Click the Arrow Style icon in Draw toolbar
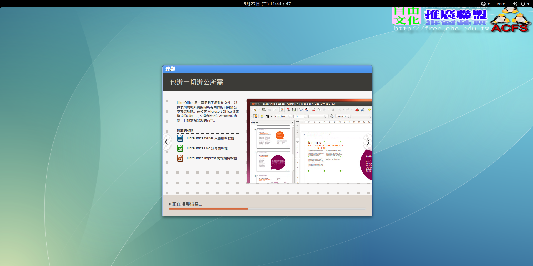The image size is (533, 266). pyautogui.click(x=267, y=116)
